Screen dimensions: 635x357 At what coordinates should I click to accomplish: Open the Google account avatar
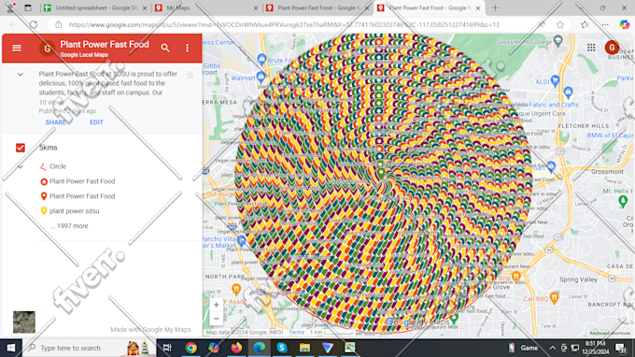tap(612, 48)
